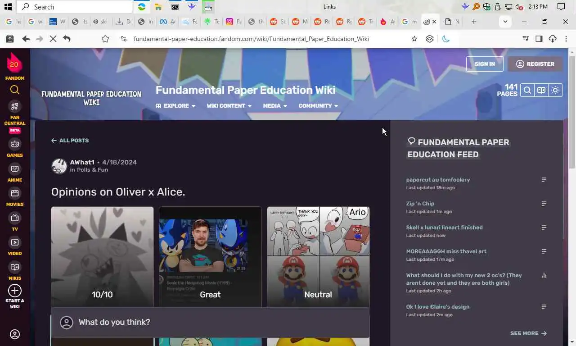The width and height of the screenshot is (576, 346).
Task: Click the 141 Pages counter
Action: pyautogui.click(x=507, y=90)
